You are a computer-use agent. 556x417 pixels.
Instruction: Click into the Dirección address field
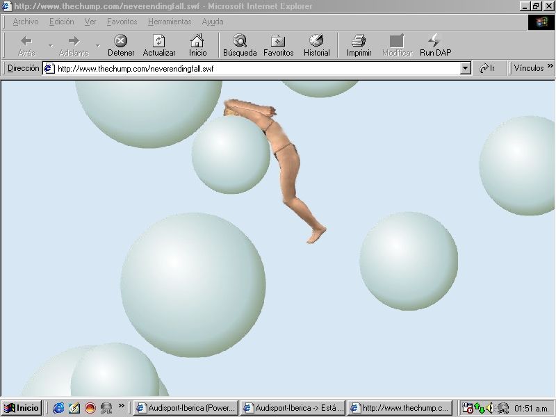click(257, 68)
